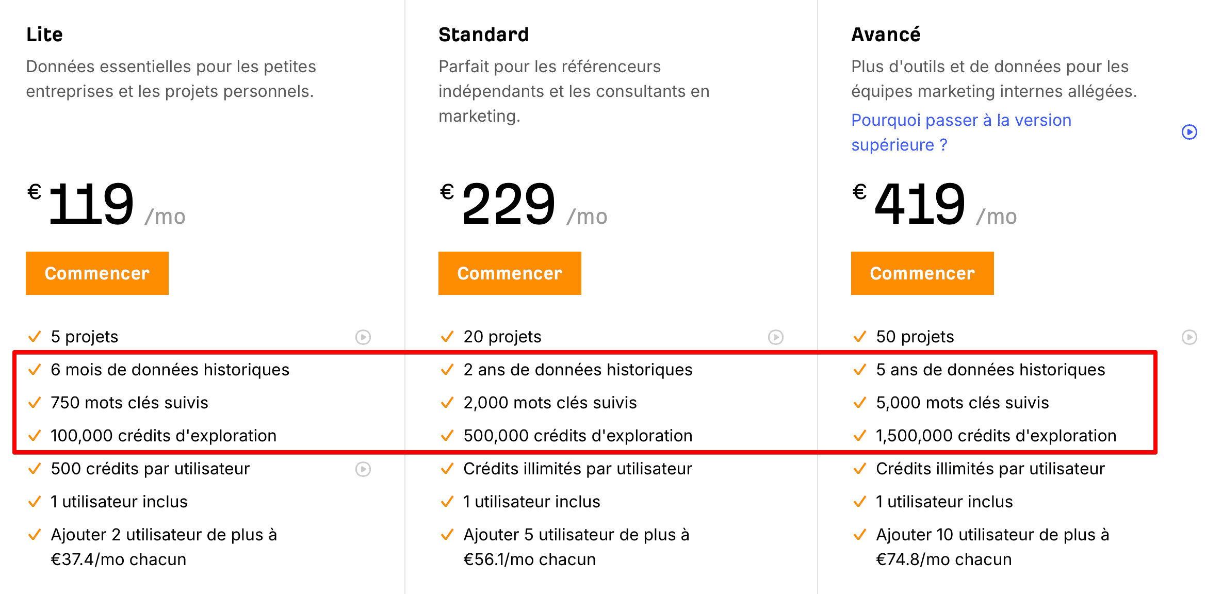
Task: Play the icon beside "500 crédits par utilisateur"
Action: [364, 469]
